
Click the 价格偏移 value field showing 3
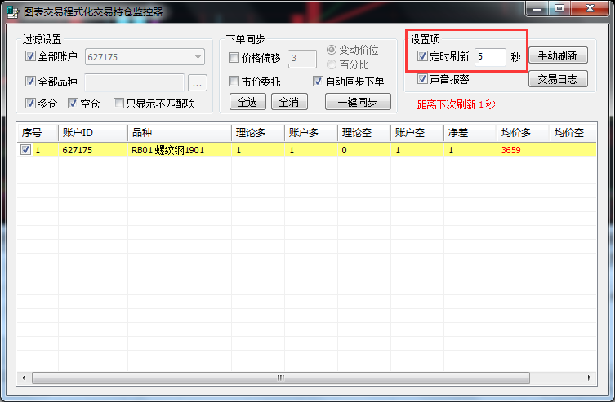pyautogui.click(x=302, y=59)
